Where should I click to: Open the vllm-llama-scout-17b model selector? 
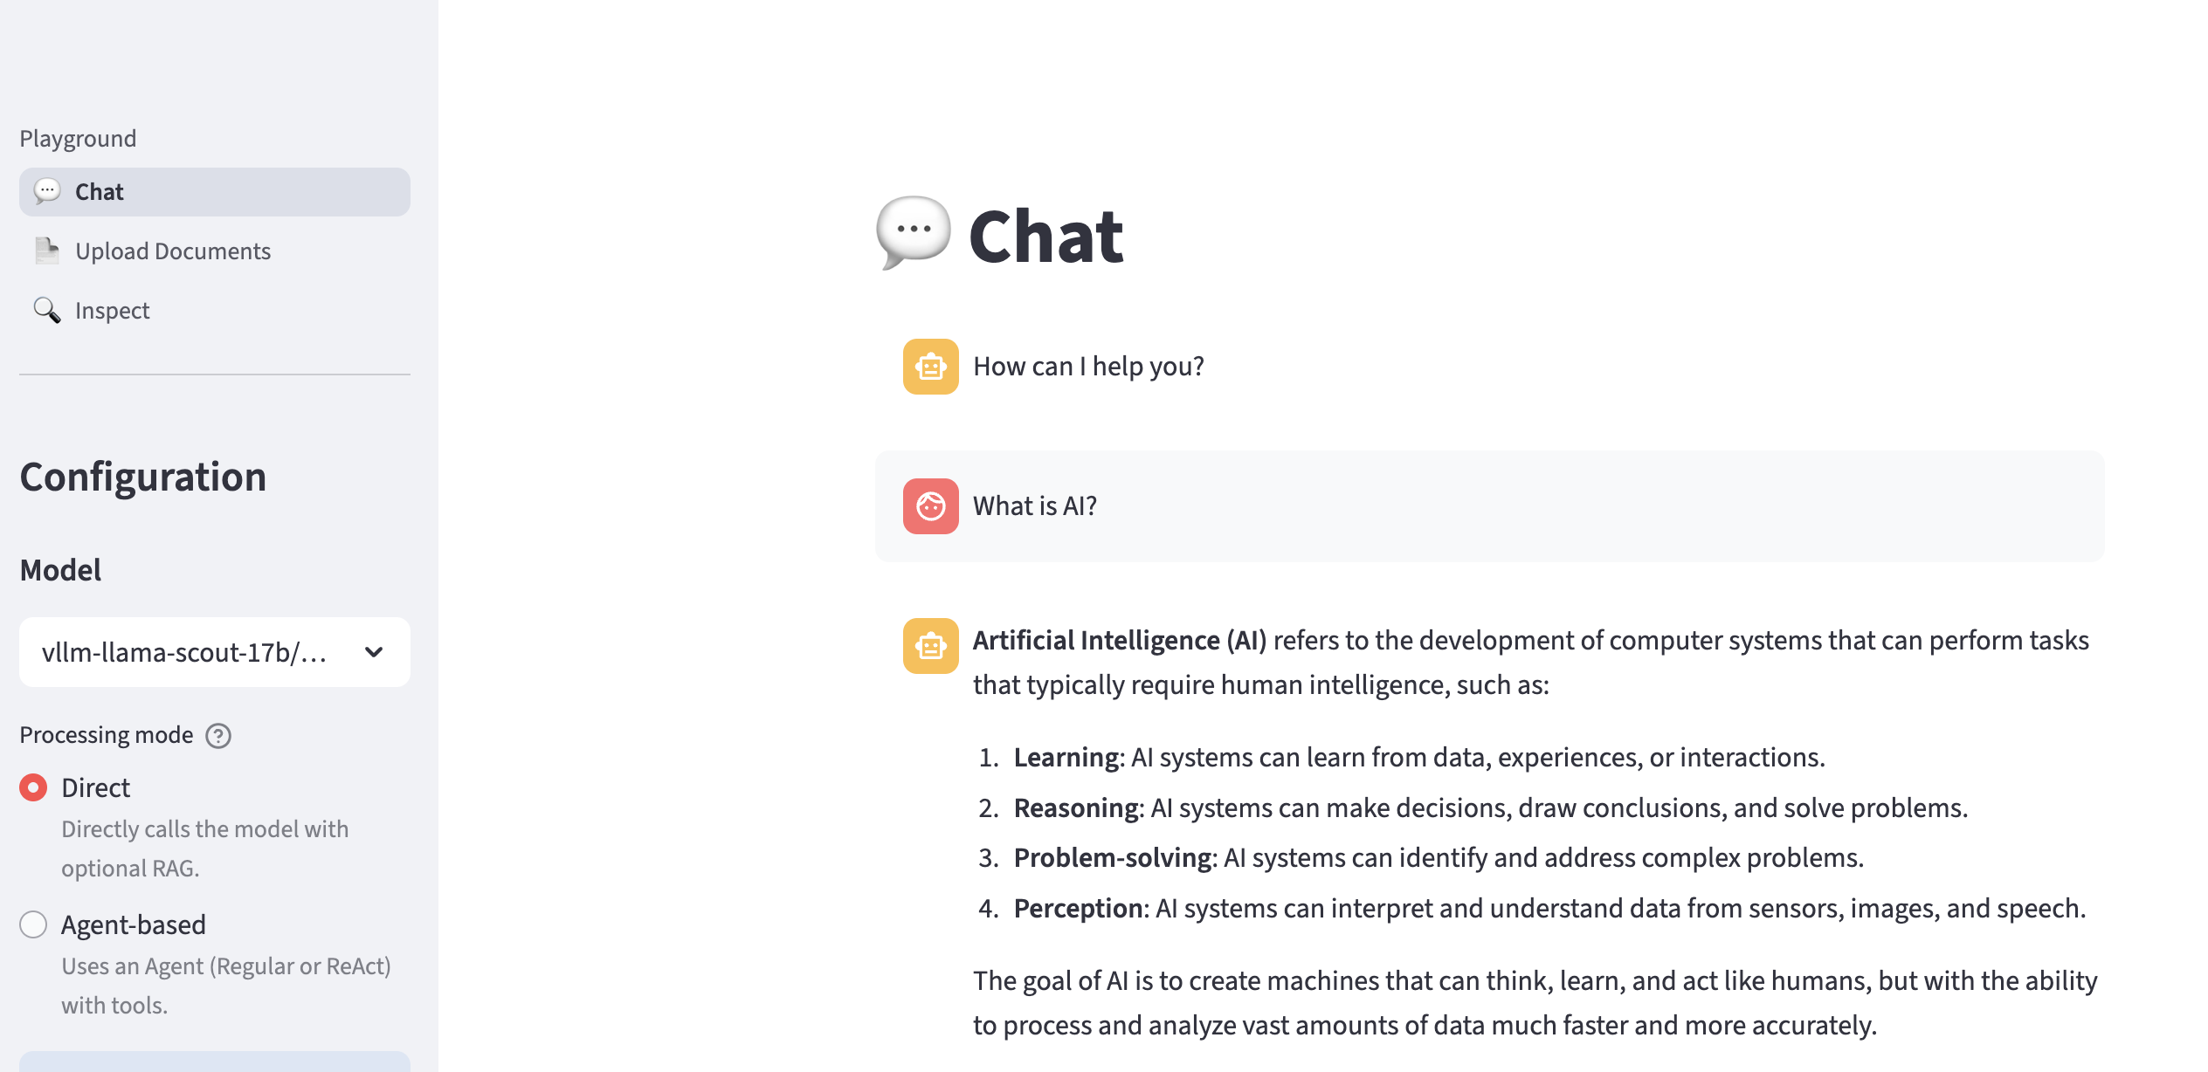(185, 652)
